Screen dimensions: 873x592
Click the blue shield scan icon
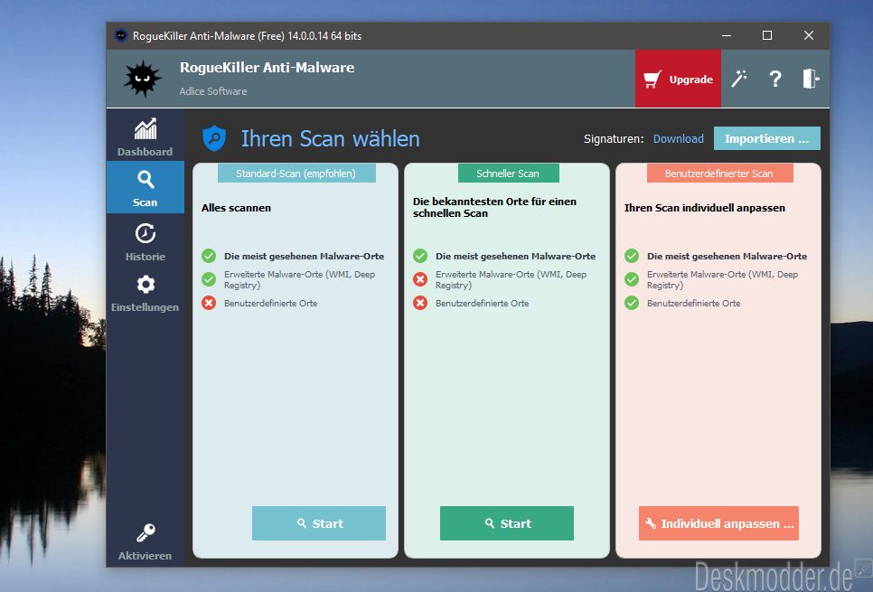(214, 138)
